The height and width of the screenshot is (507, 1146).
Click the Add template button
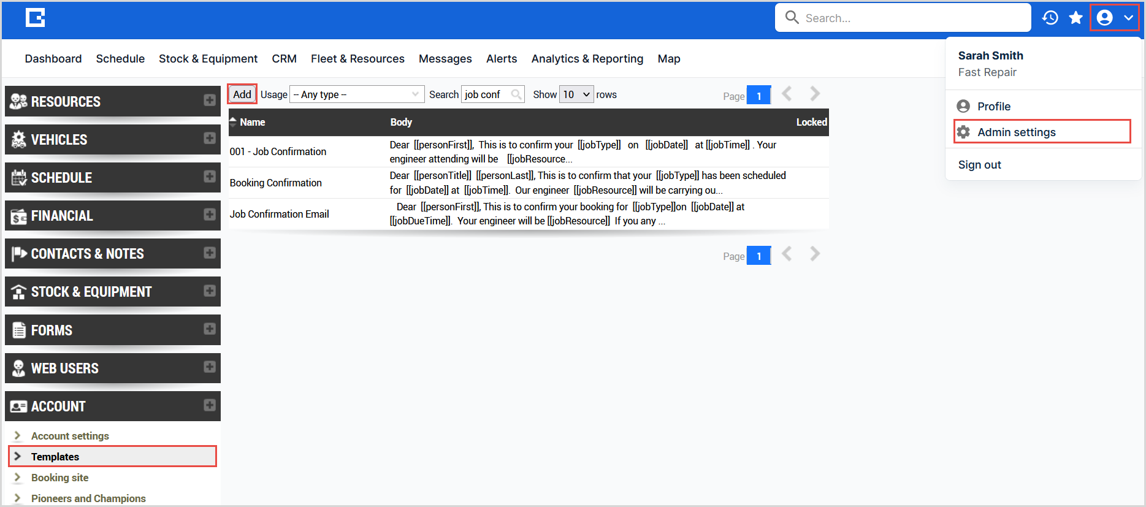coord(242,94)
